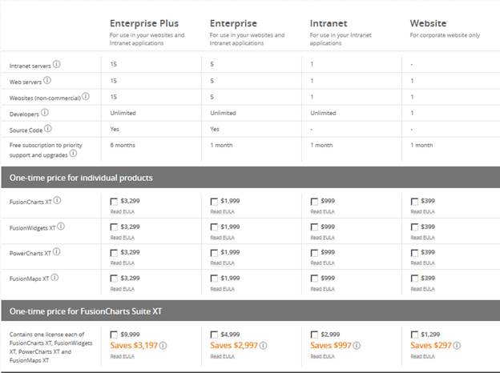The width and height of the screenshot is (500, 373).
Task: Open Read EULA under Suite Intranet $2,999
Action: coord(322,356)
